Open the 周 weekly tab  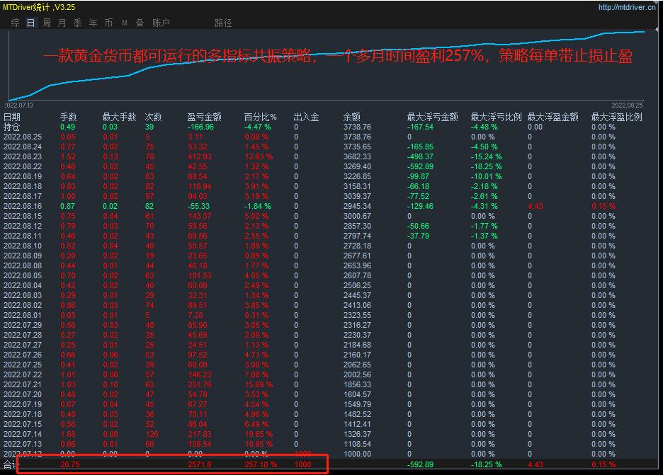(x=47, y=23)
